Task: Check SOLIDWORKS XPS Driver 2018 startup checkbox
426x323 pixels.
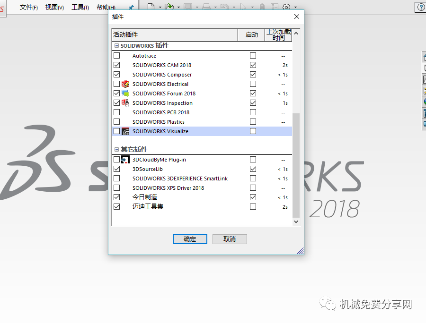Action: click(253, 188)
